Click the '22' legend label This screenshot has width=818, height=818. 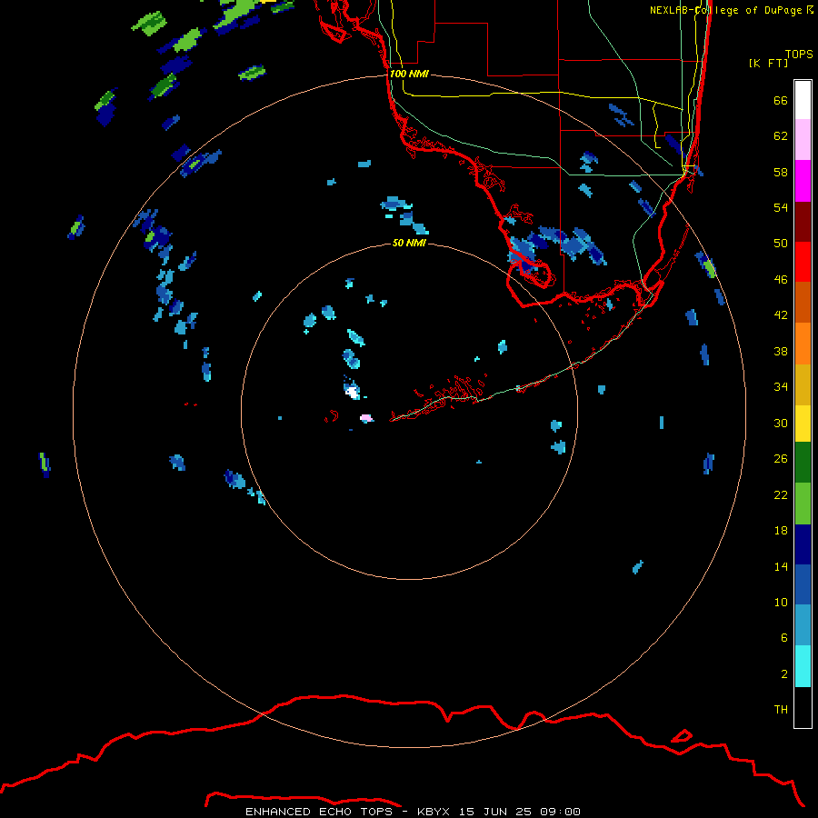(x=781, y=494)
